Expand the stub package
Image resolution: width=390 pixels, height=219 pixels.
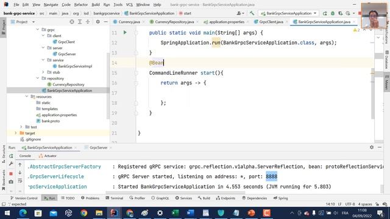click(43, 72)
